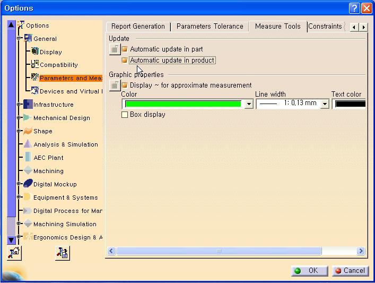
Task: Open the Line width dropdown
Action: pos(325,104)
